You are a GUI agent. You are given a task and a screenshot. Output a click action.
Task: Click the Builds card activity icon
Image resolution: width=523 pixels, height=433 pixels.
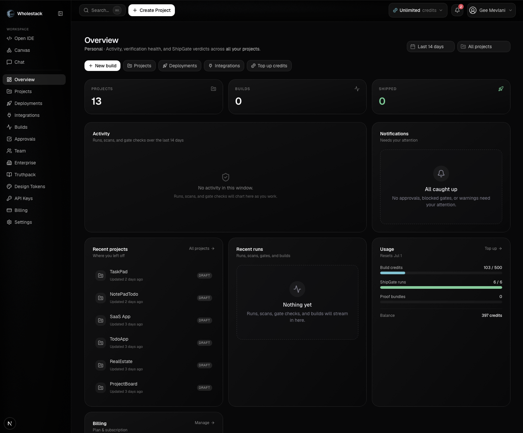point(357,89)
